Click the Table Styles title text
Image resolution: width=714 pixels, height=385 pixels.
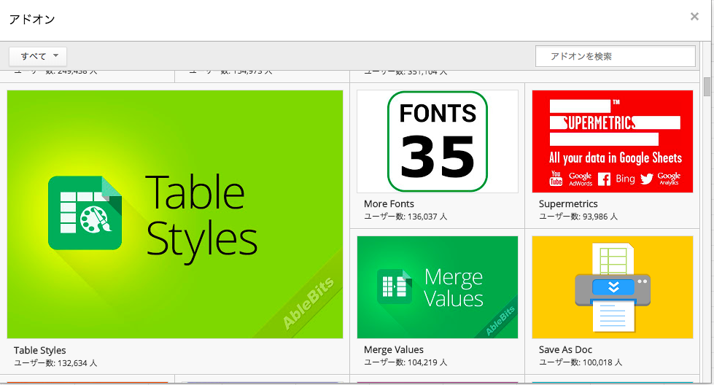point(39,350)
